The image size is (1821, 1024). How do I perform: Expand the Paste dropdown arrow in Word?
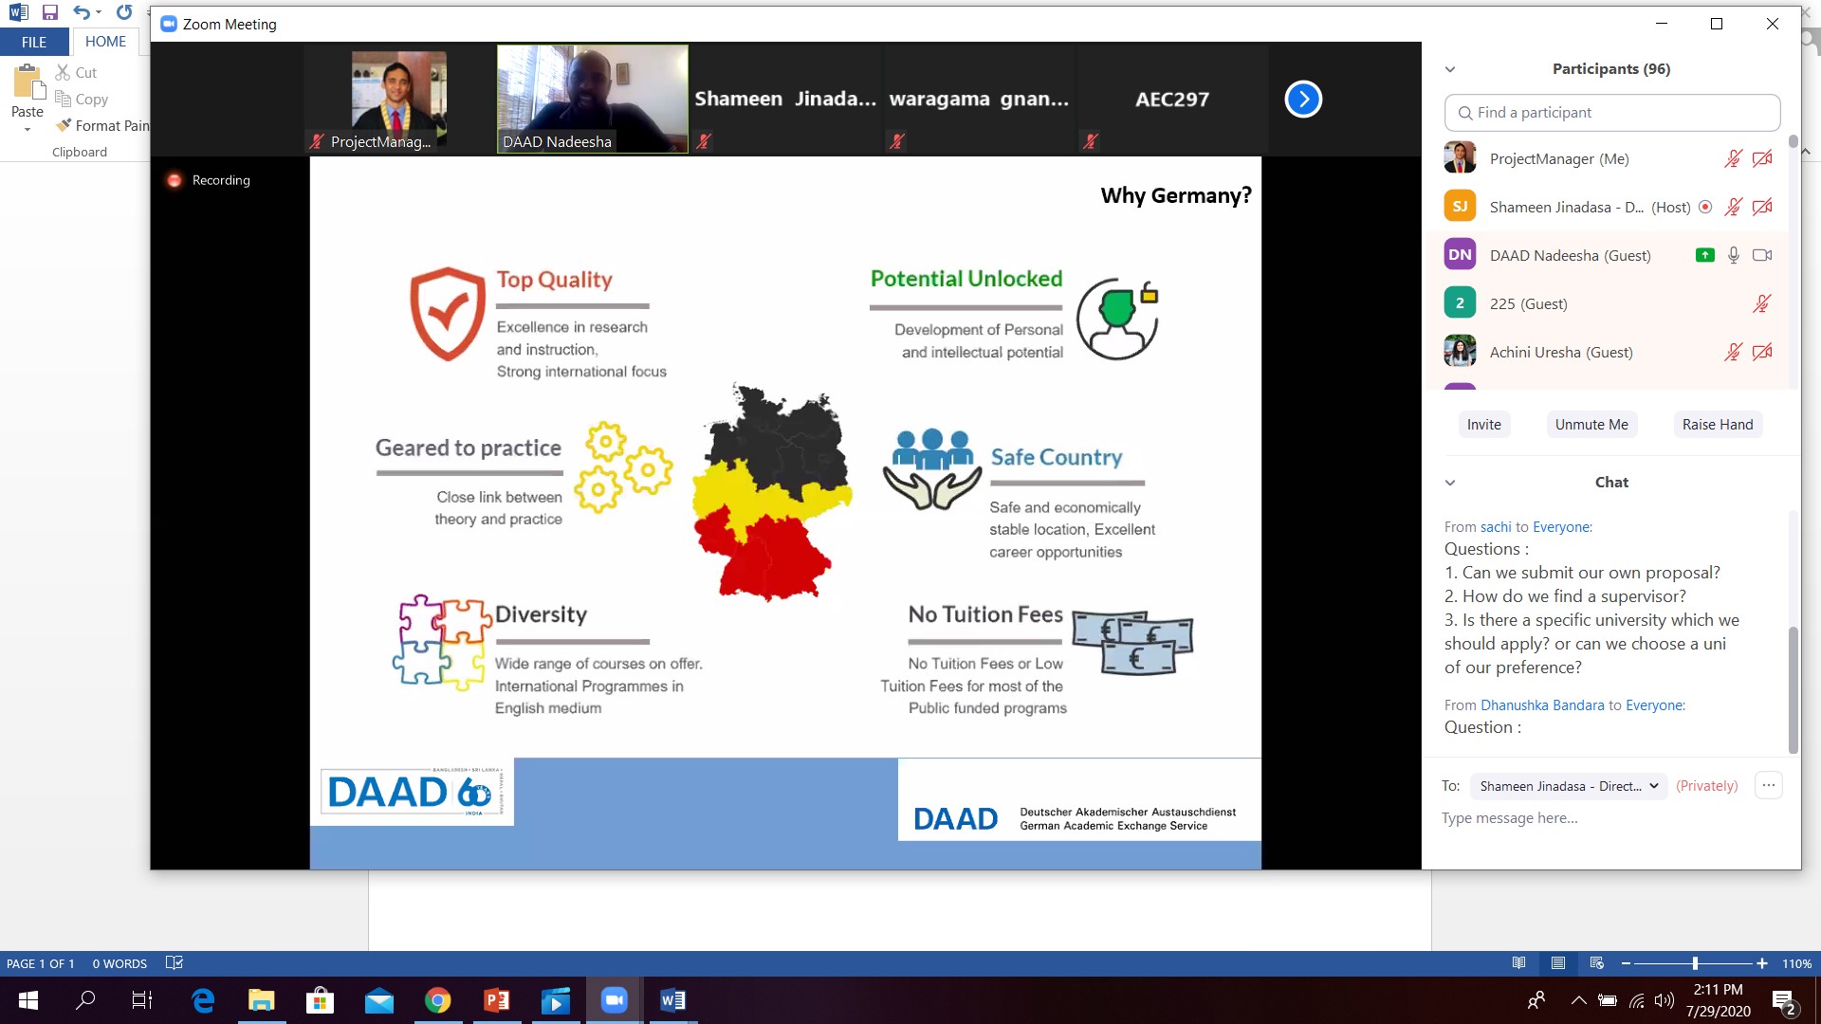(28, 130)
